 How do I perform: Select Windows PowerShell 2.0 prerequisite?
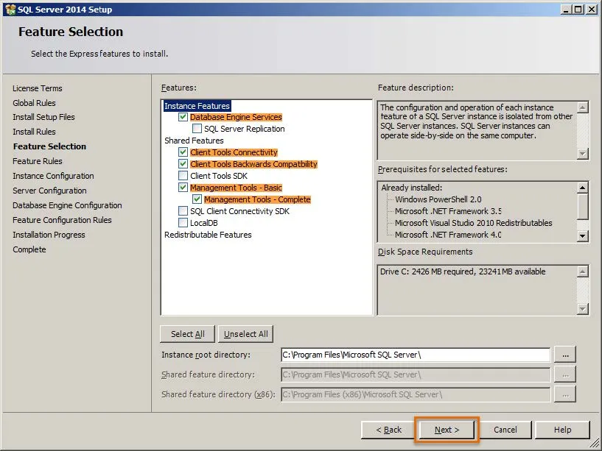[x=438, y=199]
